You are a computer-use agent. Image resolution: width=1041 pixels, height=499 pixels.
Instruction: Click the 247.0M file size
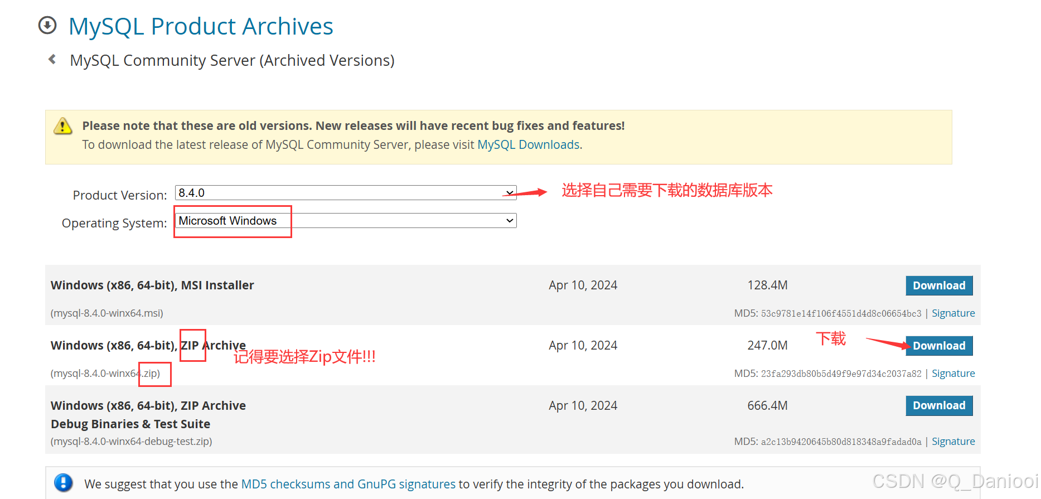coord(767,346)
